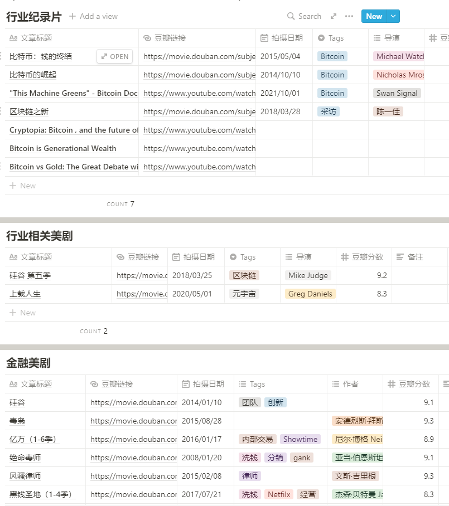Open the 比特币：钱的终结 row with OPEN button

pos(115,56)
